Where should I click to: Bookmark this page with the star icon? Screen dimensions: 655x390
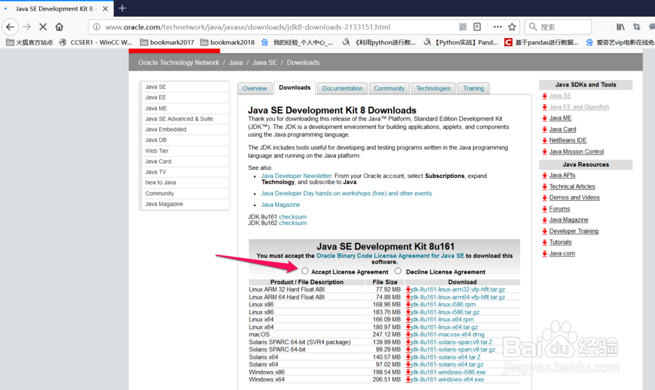coord(512,27)
